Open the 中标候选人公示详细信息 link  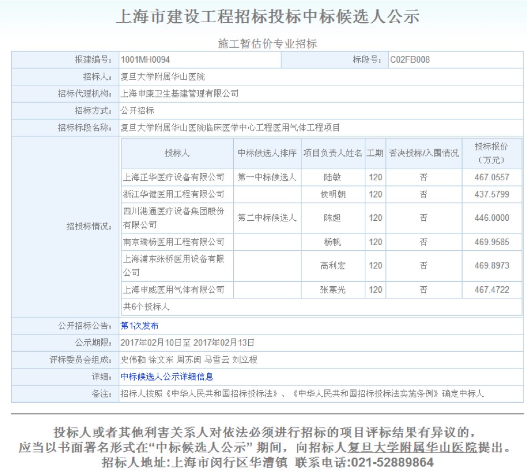coord(167,377)
